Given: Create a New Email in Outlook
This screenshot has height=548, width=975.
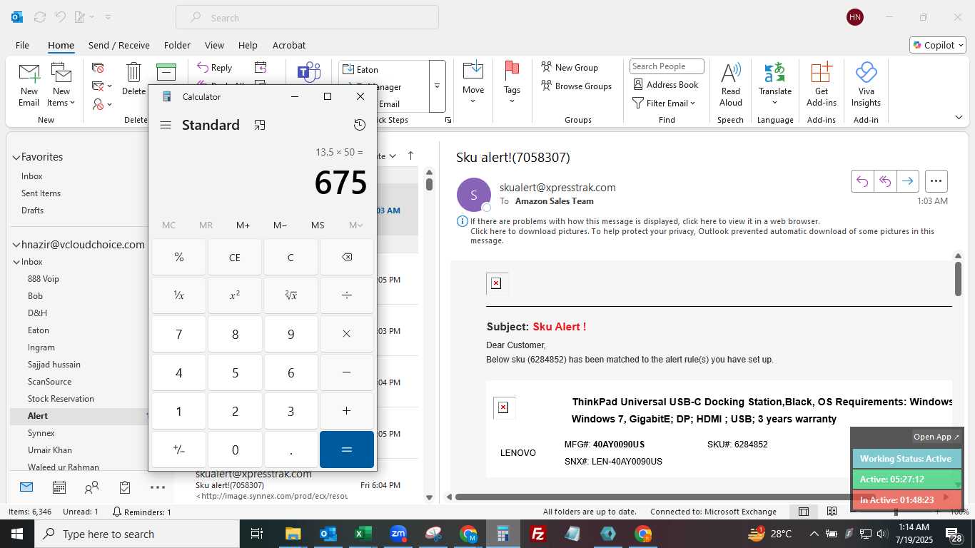Looking at the screenshot, I should [x=29, y=85].
